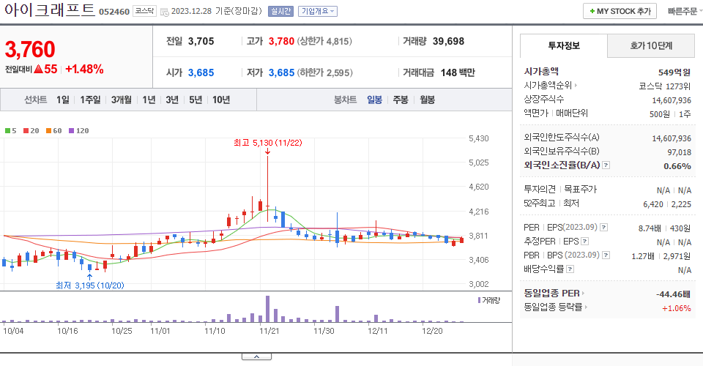Select the 10년 line chart period
This screenshot has height=366, width=703.
click(221, 100)
